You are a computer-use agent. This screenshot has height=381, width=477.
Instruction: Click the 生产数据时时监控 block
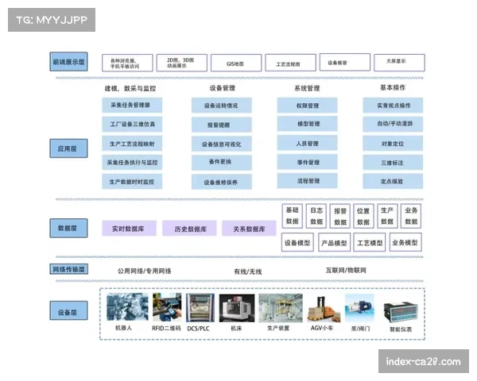point(132,182)
